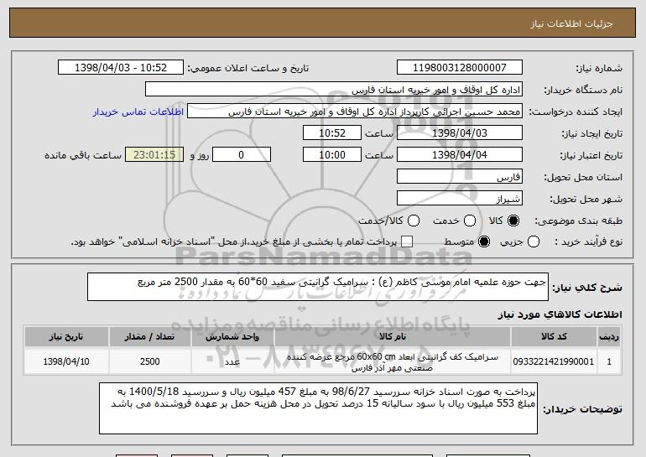Click validity date field 1398/04/04
This screenshot has width=646, height=457.
tap(460, 155)
